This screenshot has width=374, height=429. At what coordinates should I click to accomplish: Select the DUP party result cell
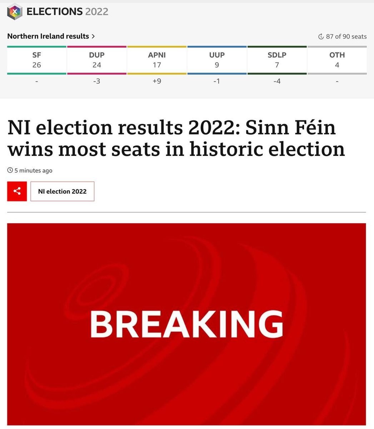[x=96, y=60]
